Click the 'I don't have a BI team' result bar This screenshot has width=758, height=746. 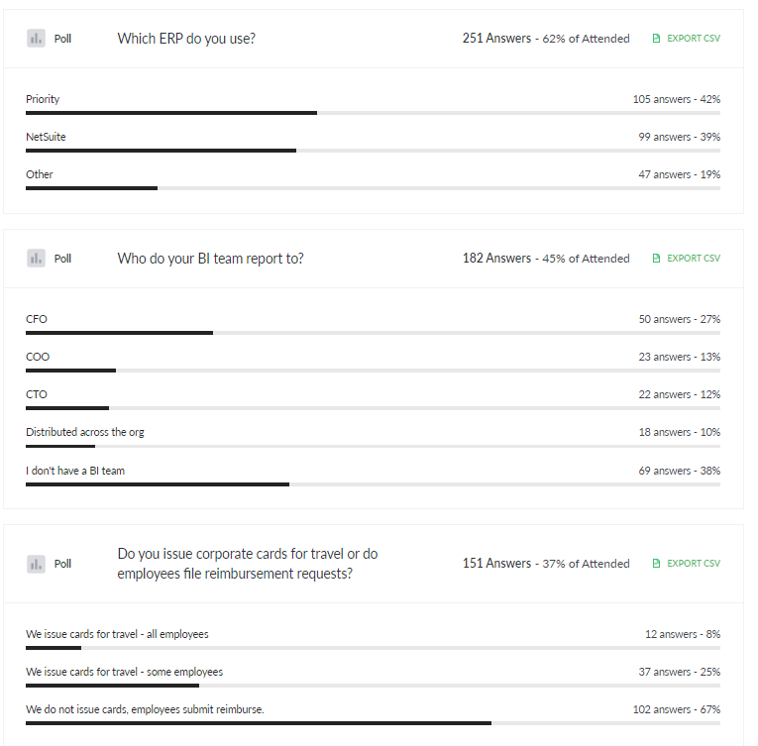point(373,484)
